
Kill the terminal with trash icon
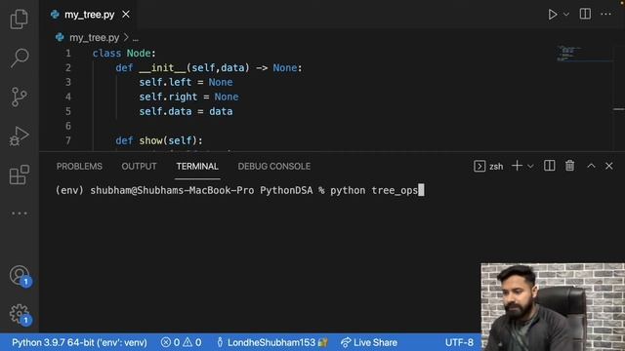[570, 166]
